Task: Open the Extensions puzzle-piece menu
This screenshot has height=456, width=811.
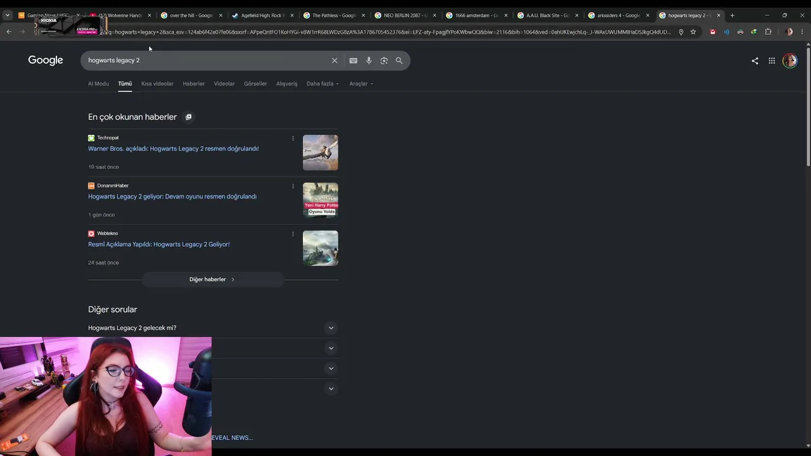Action: coord(768,32)
